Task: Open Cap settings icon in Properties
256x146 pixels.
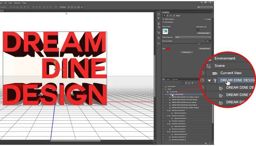Action: (171, 16)
